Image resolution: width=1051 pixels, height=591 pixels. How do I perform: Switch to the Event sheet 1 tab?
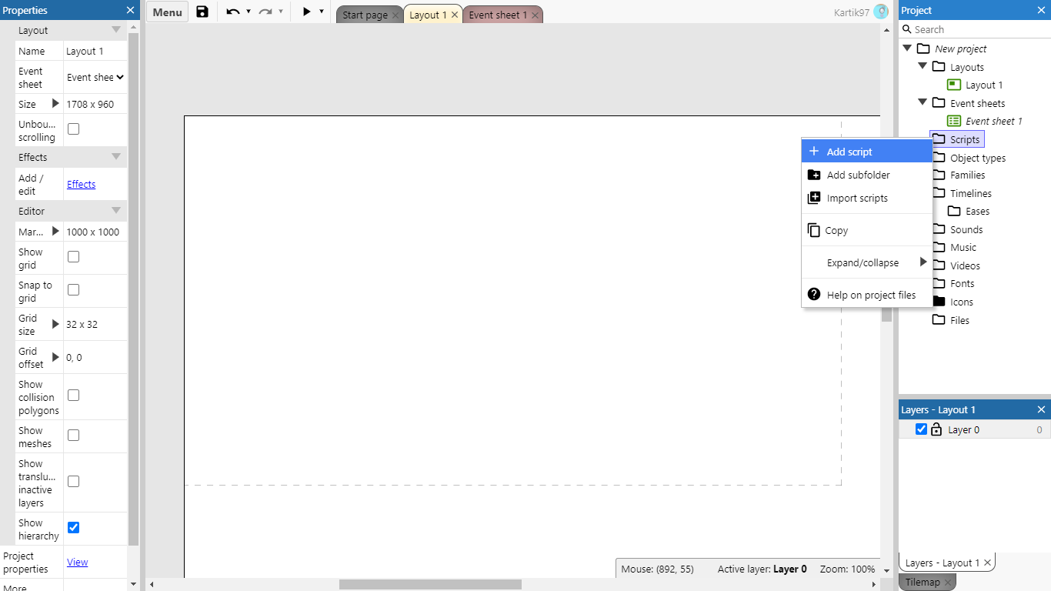point(498,15)
